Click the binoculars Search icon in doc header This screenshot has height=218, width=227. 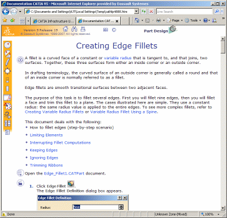74,29
